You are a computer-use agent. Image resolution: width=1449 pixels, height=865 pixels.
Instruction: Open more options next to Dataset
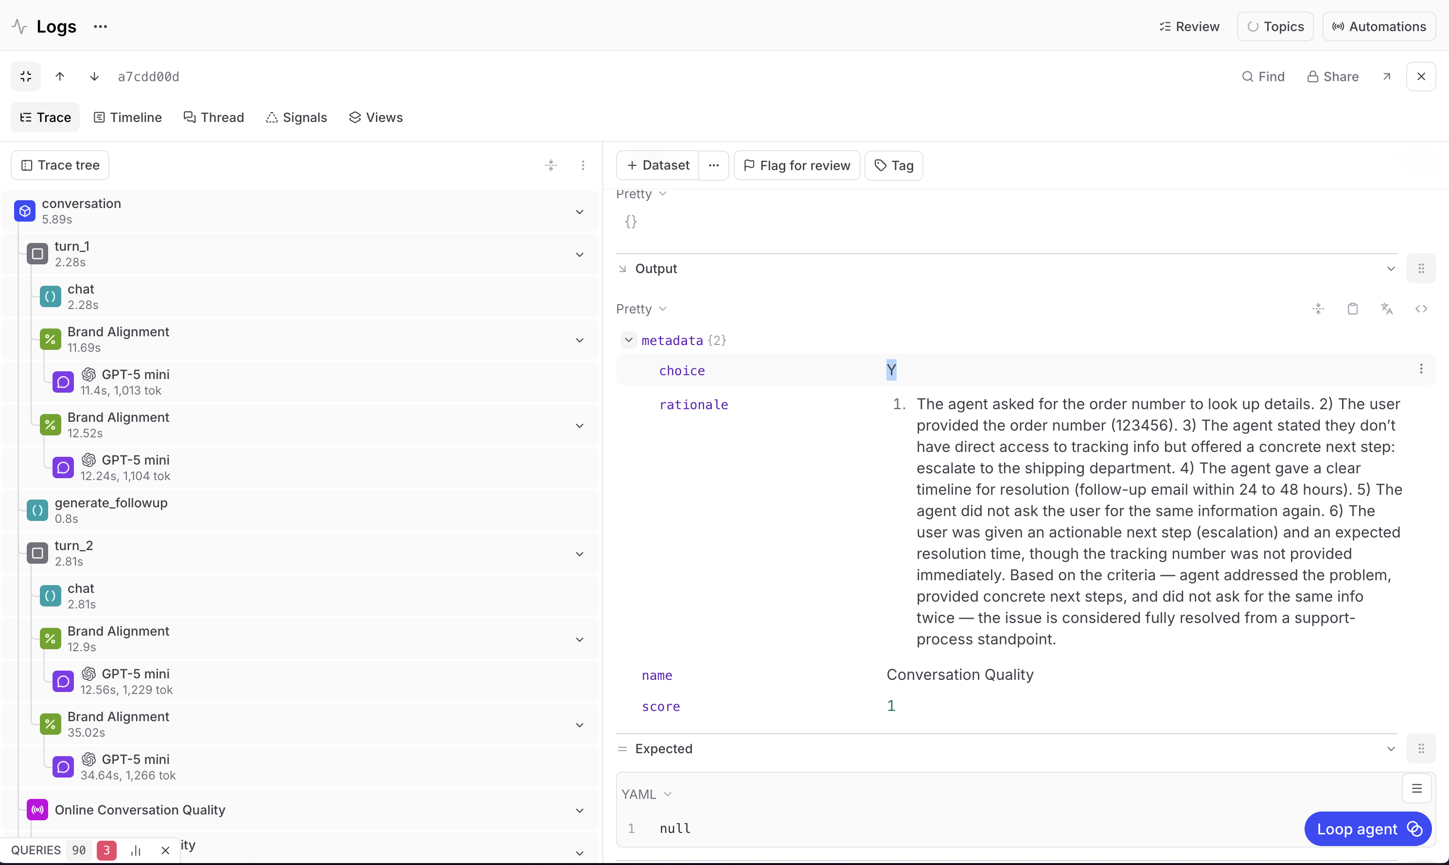click(714, 166)
